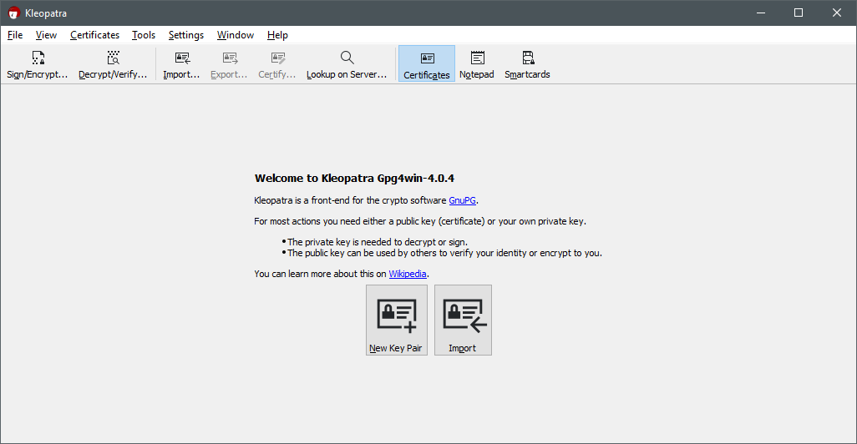Click the New Key Pair button
Viewport: 857px width, 444px height.
pyautogui.click(x=396, y=320)
